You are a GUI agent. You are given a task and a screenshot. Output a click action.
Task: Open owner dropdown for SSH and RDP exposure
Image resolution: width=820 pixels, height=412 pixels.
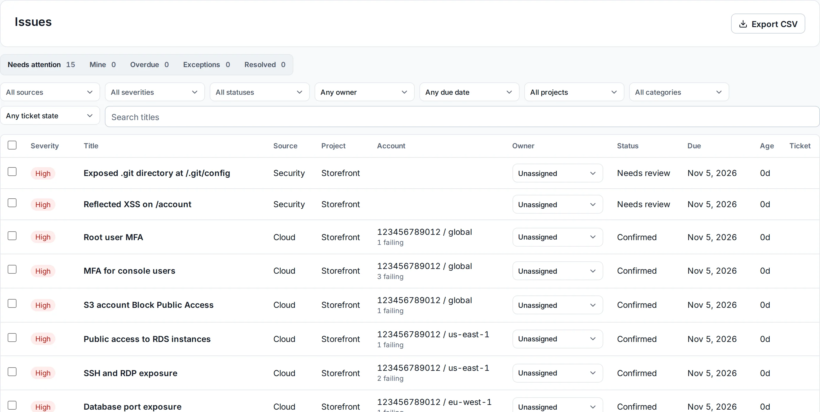point(557,373)
